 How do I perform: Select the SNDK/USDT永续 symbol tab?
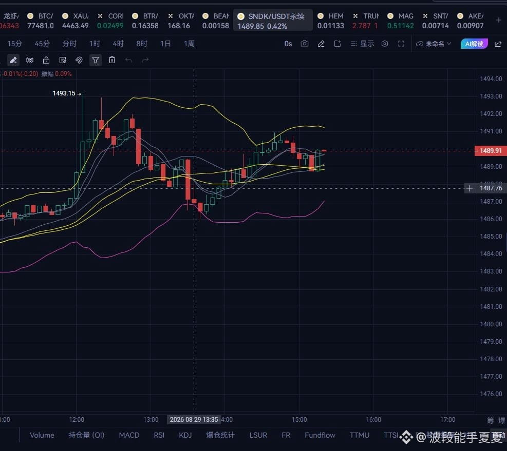click(273, 21)
